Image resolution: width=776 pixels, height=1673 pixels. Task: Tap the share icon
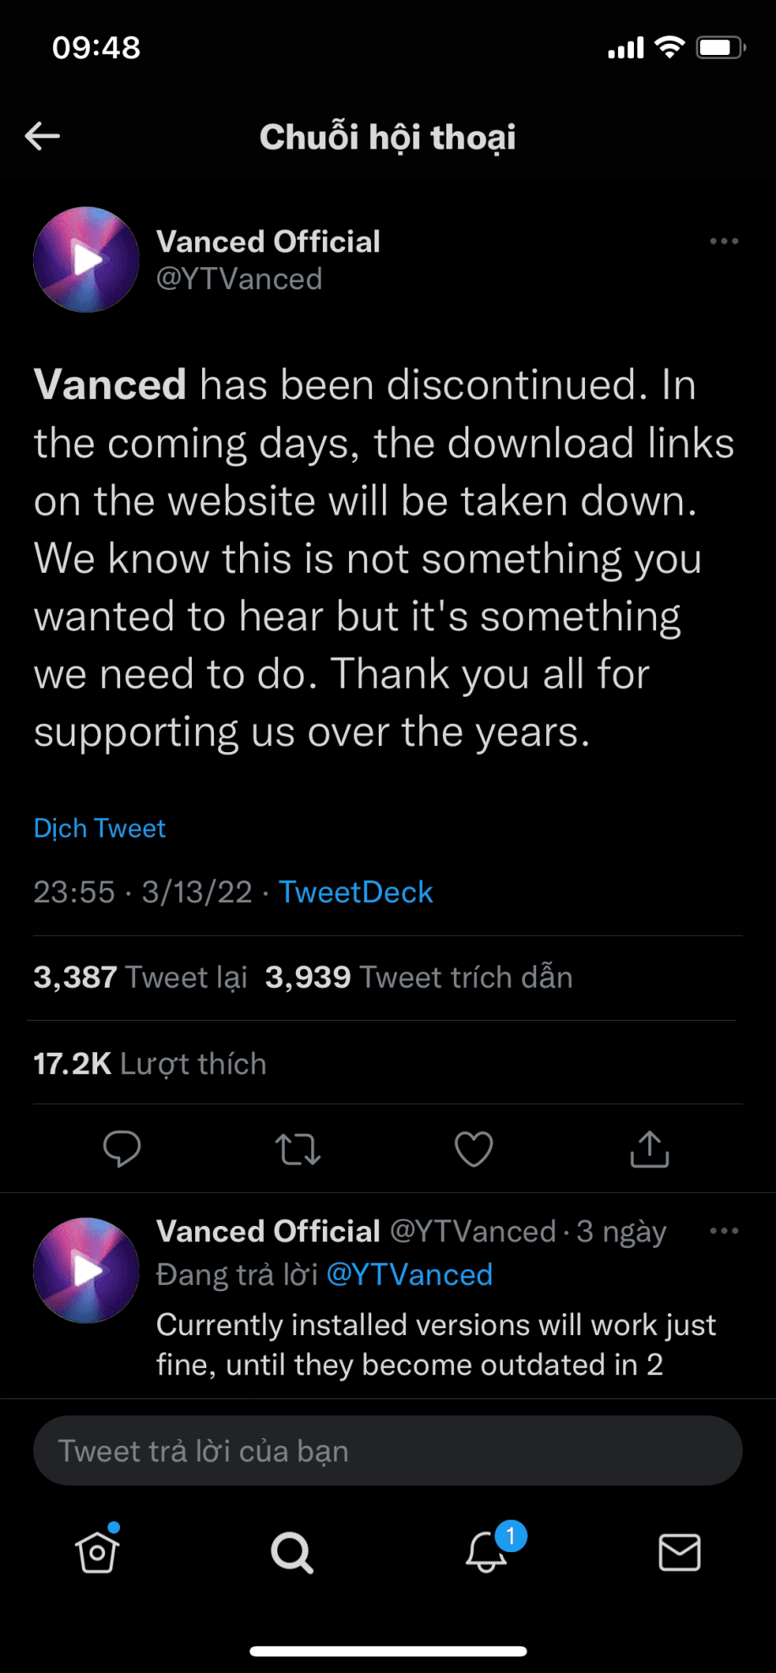coord(649,1149)
